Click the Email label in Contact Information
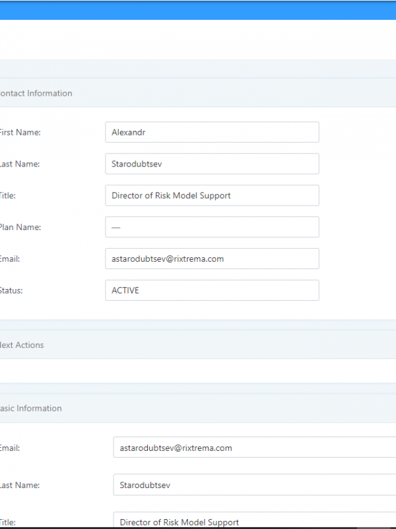This screenshot has height=529, width=396. tap(10, 259)
